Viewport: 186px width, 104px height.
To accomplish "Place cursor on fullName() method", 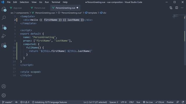I will click(x=33, y=48).
